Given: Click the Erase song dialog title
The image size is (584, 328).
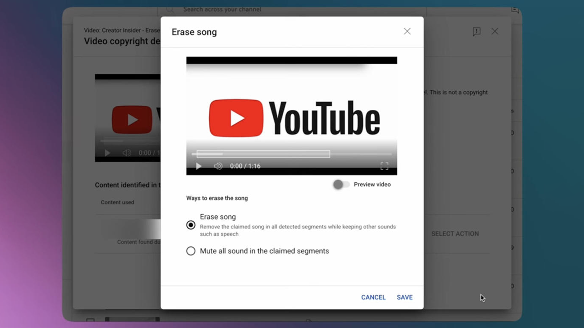Looking at the screenshot, I should pos(194,32).
